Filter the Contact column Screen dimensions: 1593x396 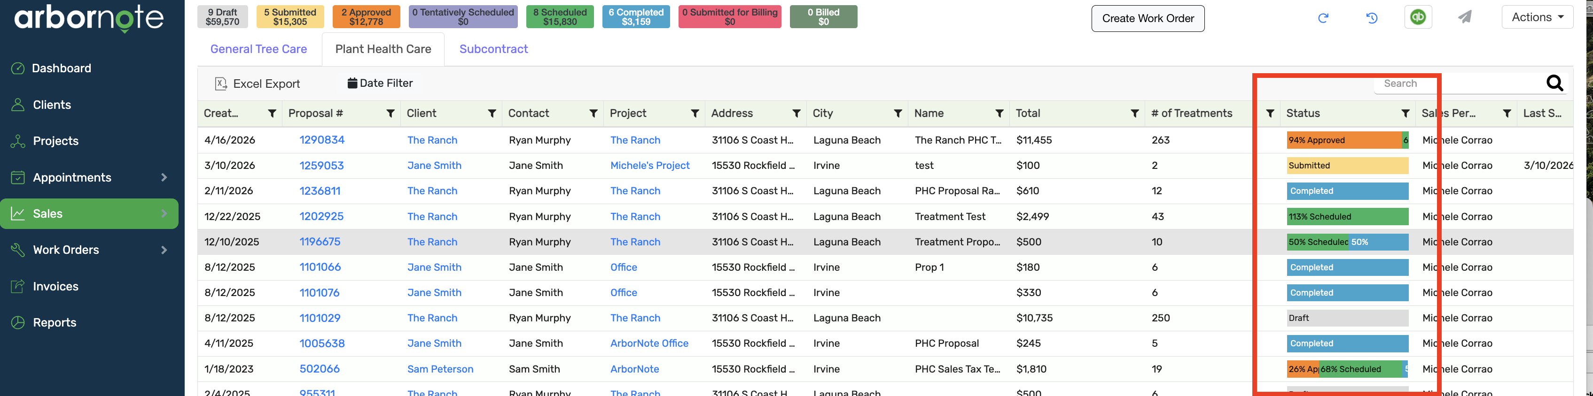pyautogui.click(x=593, y=113)
